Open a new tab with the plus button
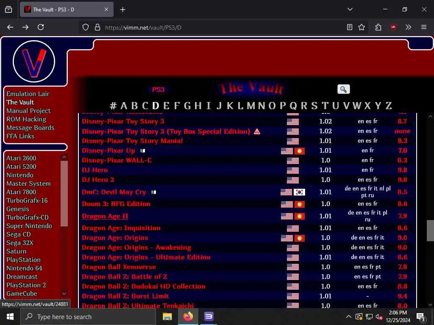The height and width of the screenshot is (325, 434). [x=122, y=10]
